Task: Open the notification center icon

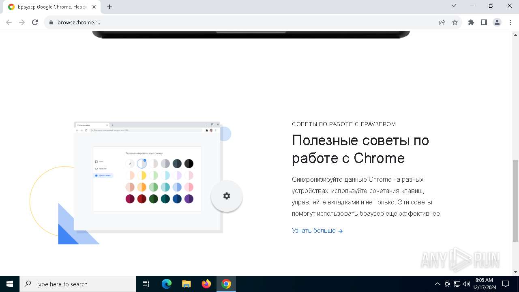Action: 506,284
